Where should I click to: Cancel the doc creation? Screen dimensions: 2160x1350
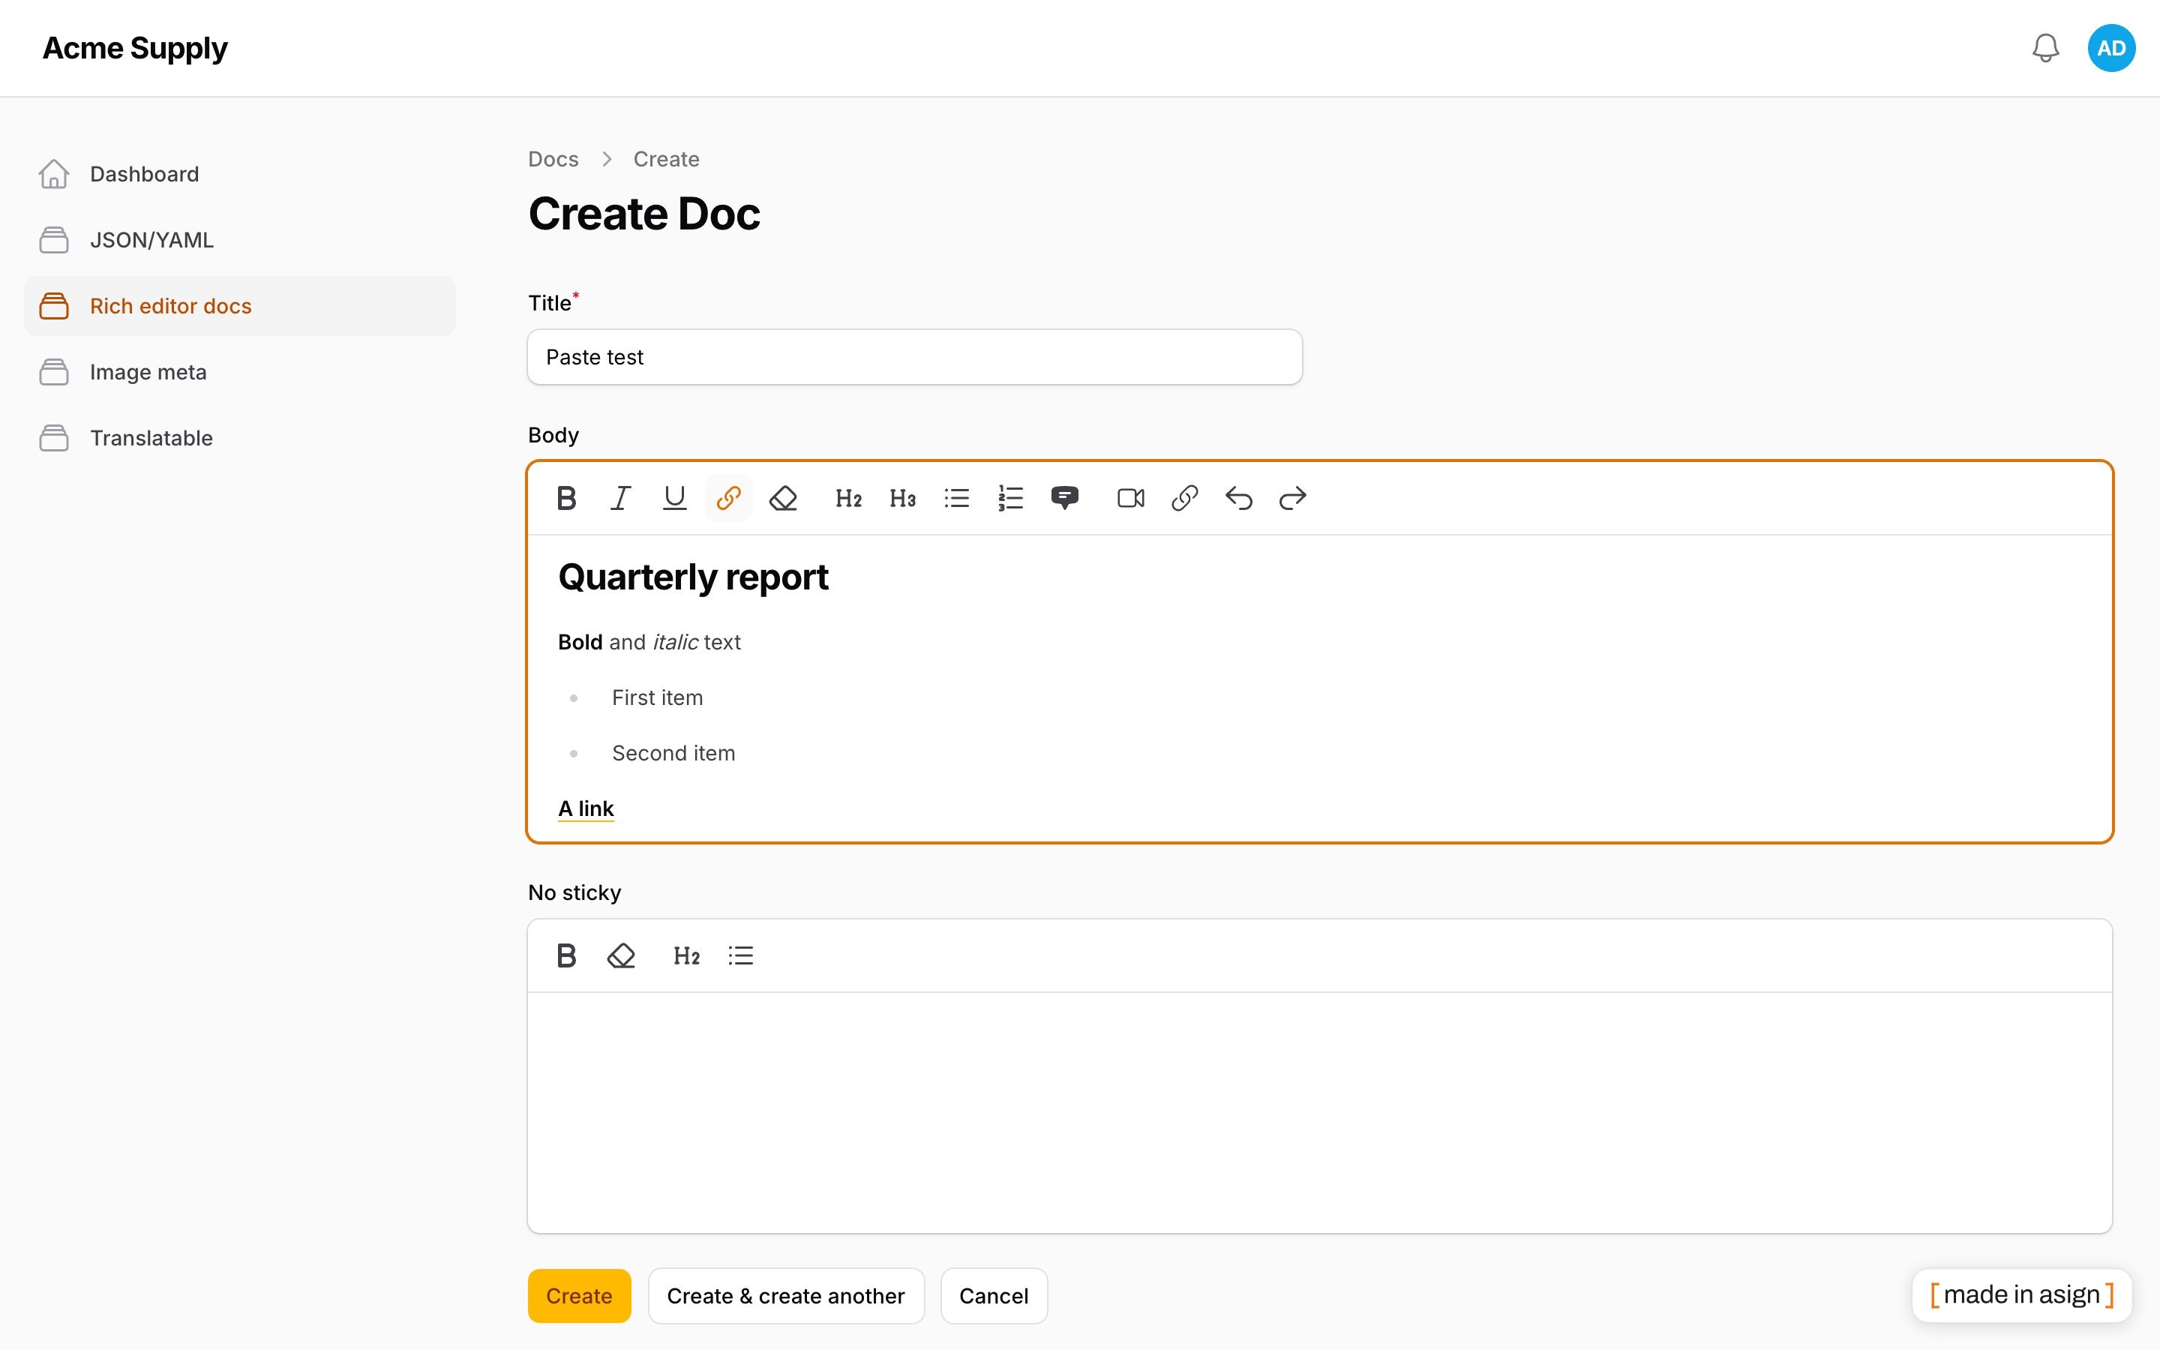pos(994,1295)
